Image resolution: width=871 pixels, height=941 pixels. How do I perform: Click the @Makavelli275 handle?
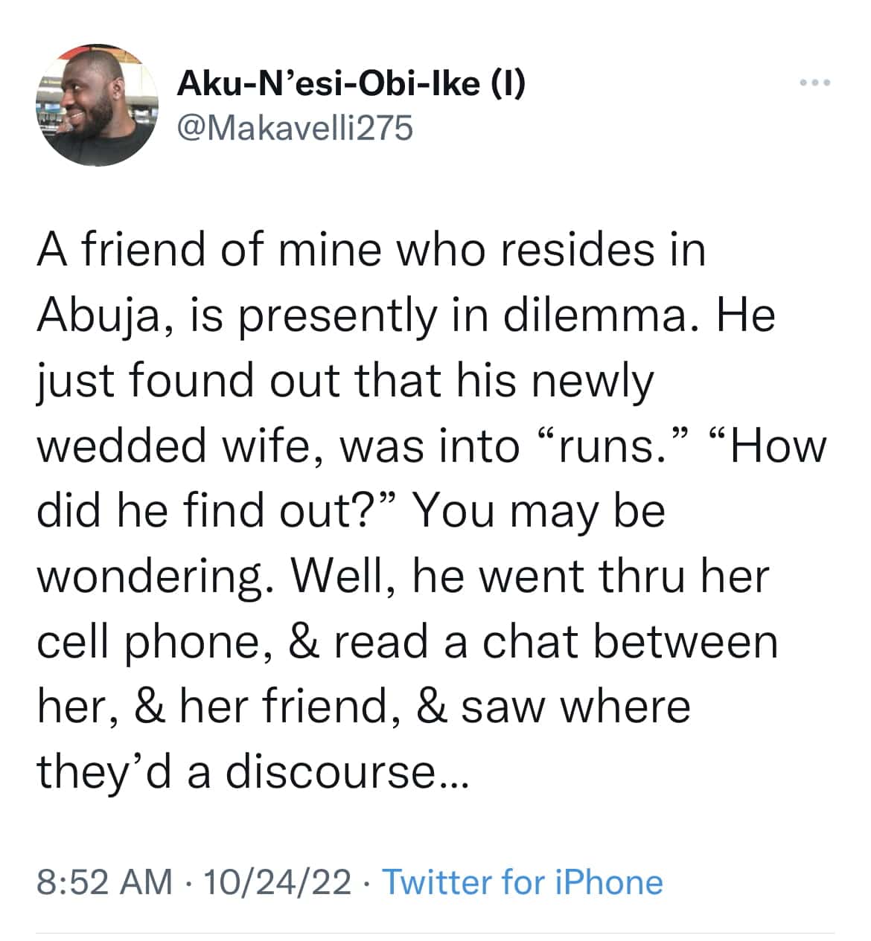(x=295, y=128)
